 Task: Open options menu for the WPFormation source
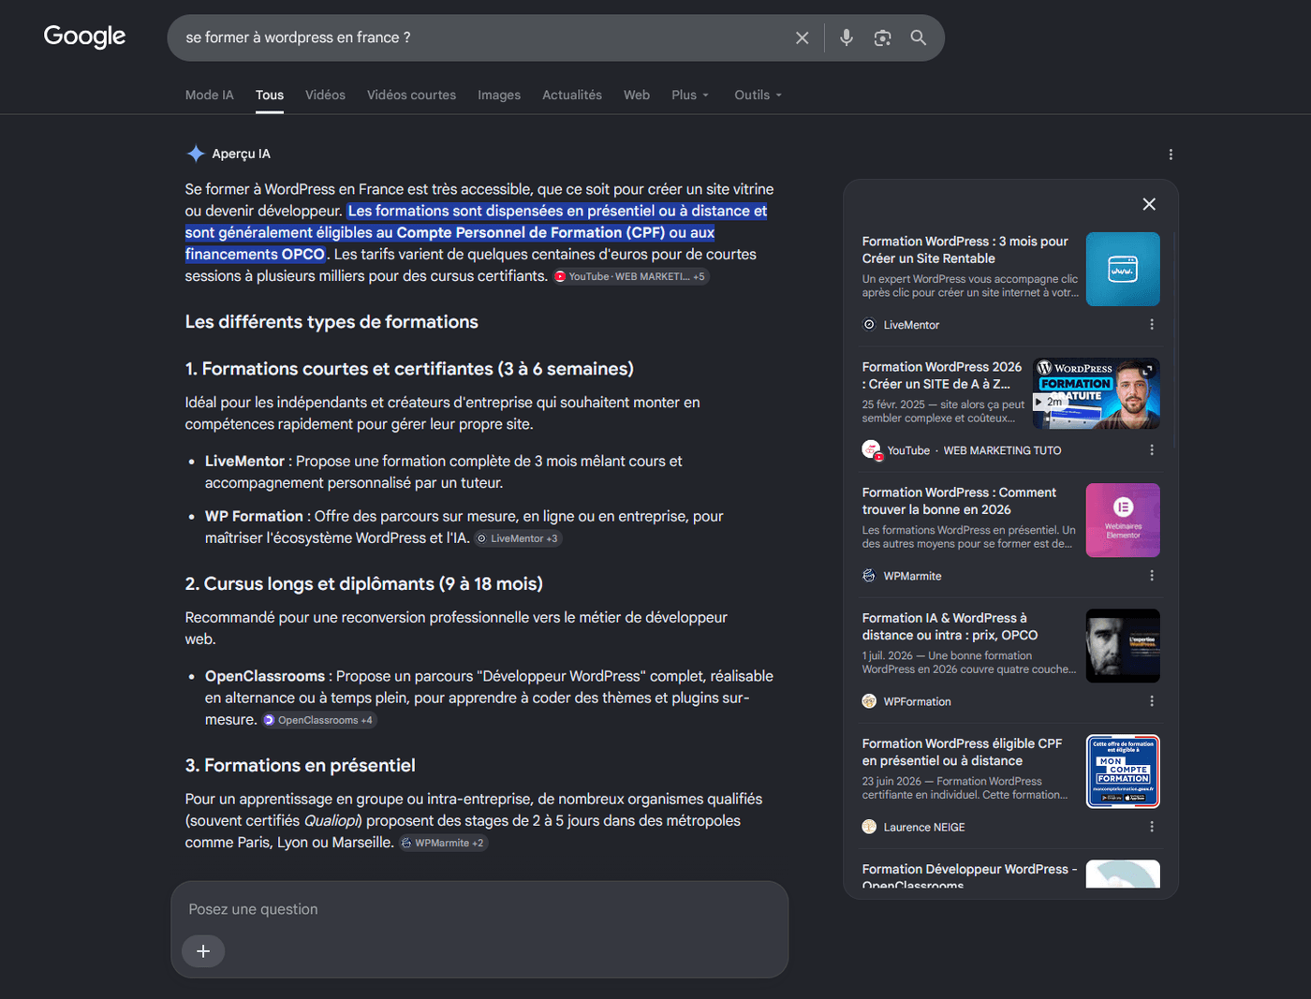pos(1152,701)
